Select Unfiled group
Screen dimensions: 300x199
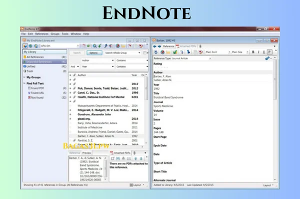pos(45,66)
